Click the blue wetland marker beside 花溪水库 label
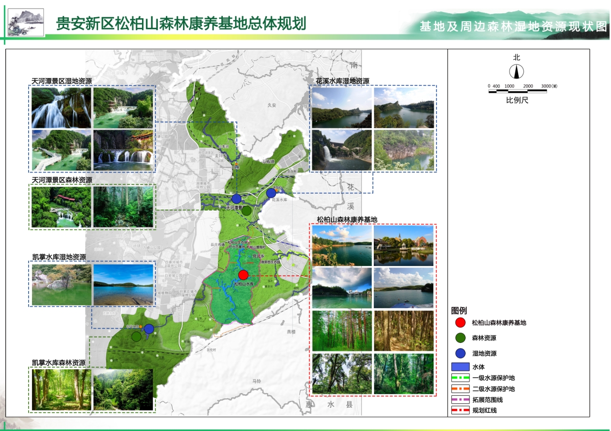 271,193
